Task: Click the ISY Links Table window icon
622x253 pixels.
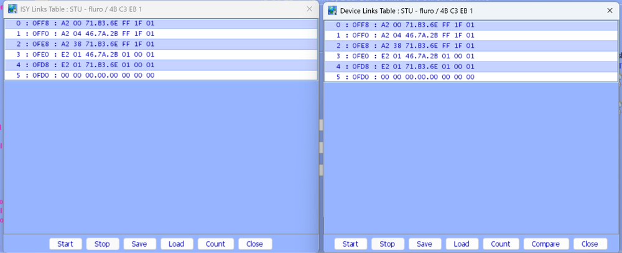Action: [x=12, y=9]
